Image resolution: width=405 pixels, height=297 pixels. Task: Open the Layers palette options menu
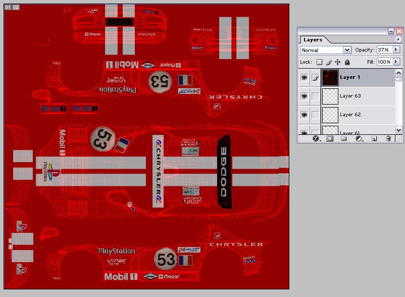(x=399, y=39)
